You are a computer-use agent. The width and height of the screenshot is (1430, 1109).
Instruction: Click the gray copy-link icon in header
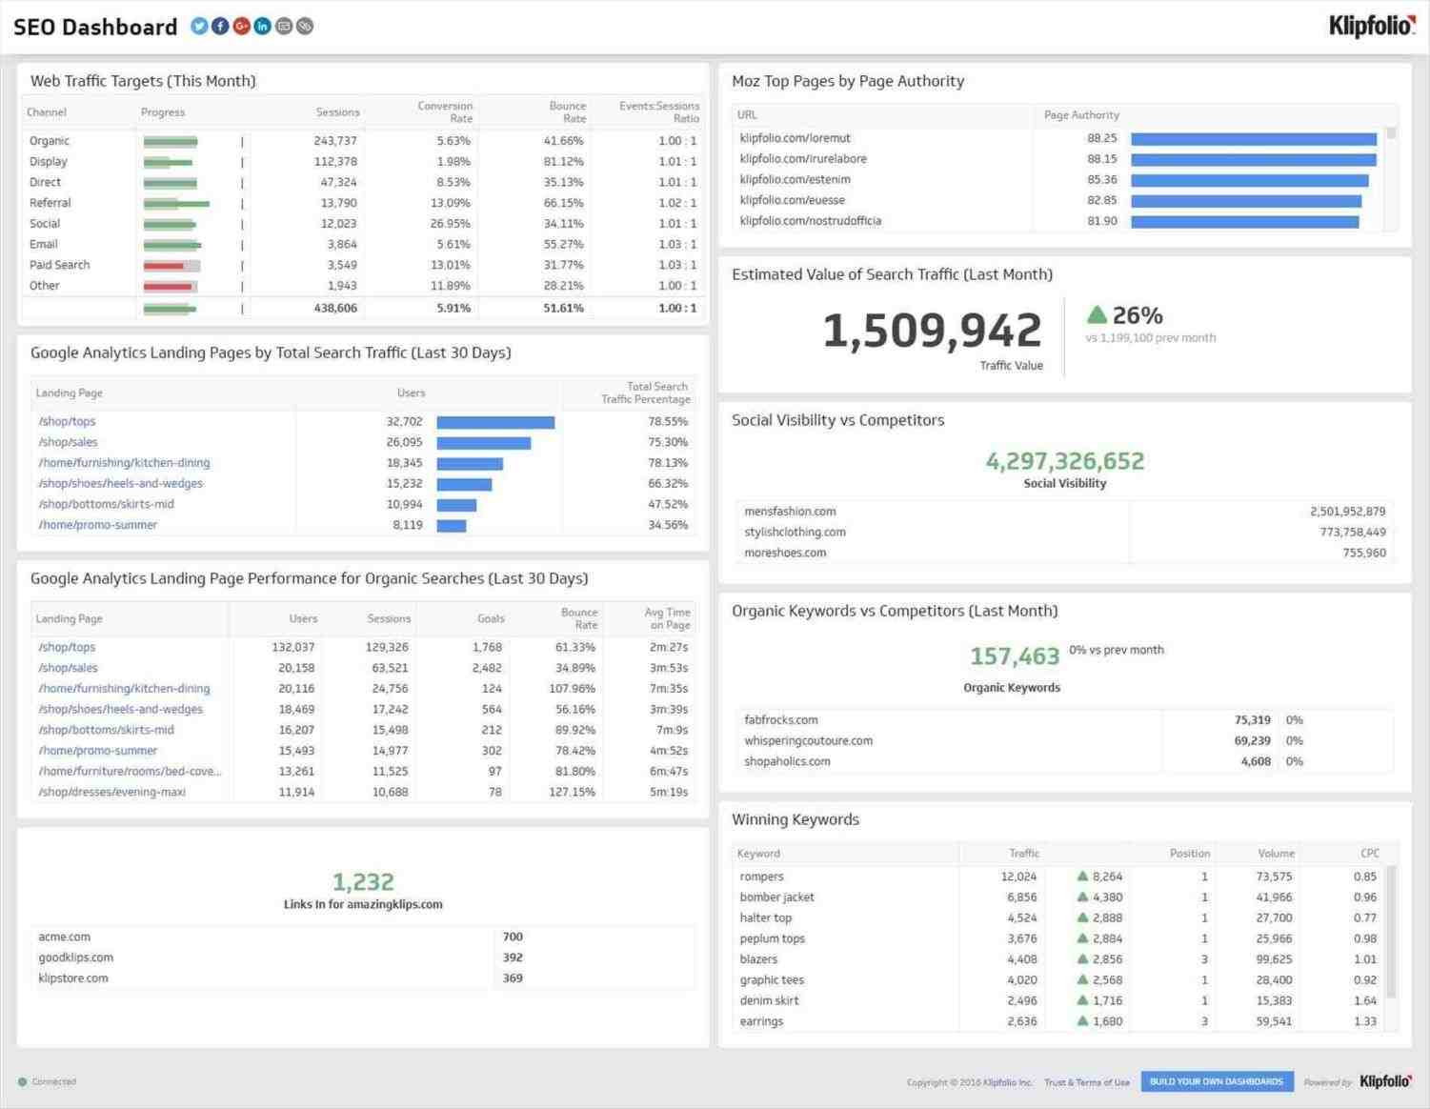pyautogui.click(x=305, y=26)
